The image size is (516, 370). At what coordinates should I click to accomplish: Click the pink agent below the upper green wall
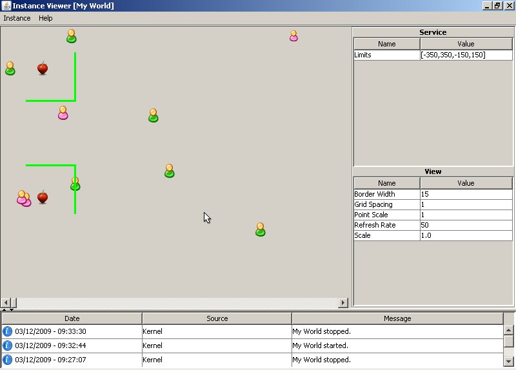pos(63,113)
